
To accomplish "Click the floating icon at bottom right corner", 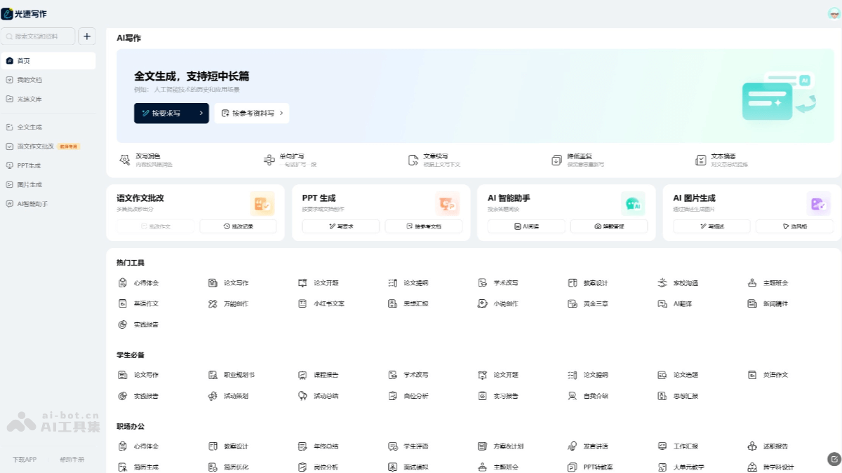I will click(x=834, y=459).
